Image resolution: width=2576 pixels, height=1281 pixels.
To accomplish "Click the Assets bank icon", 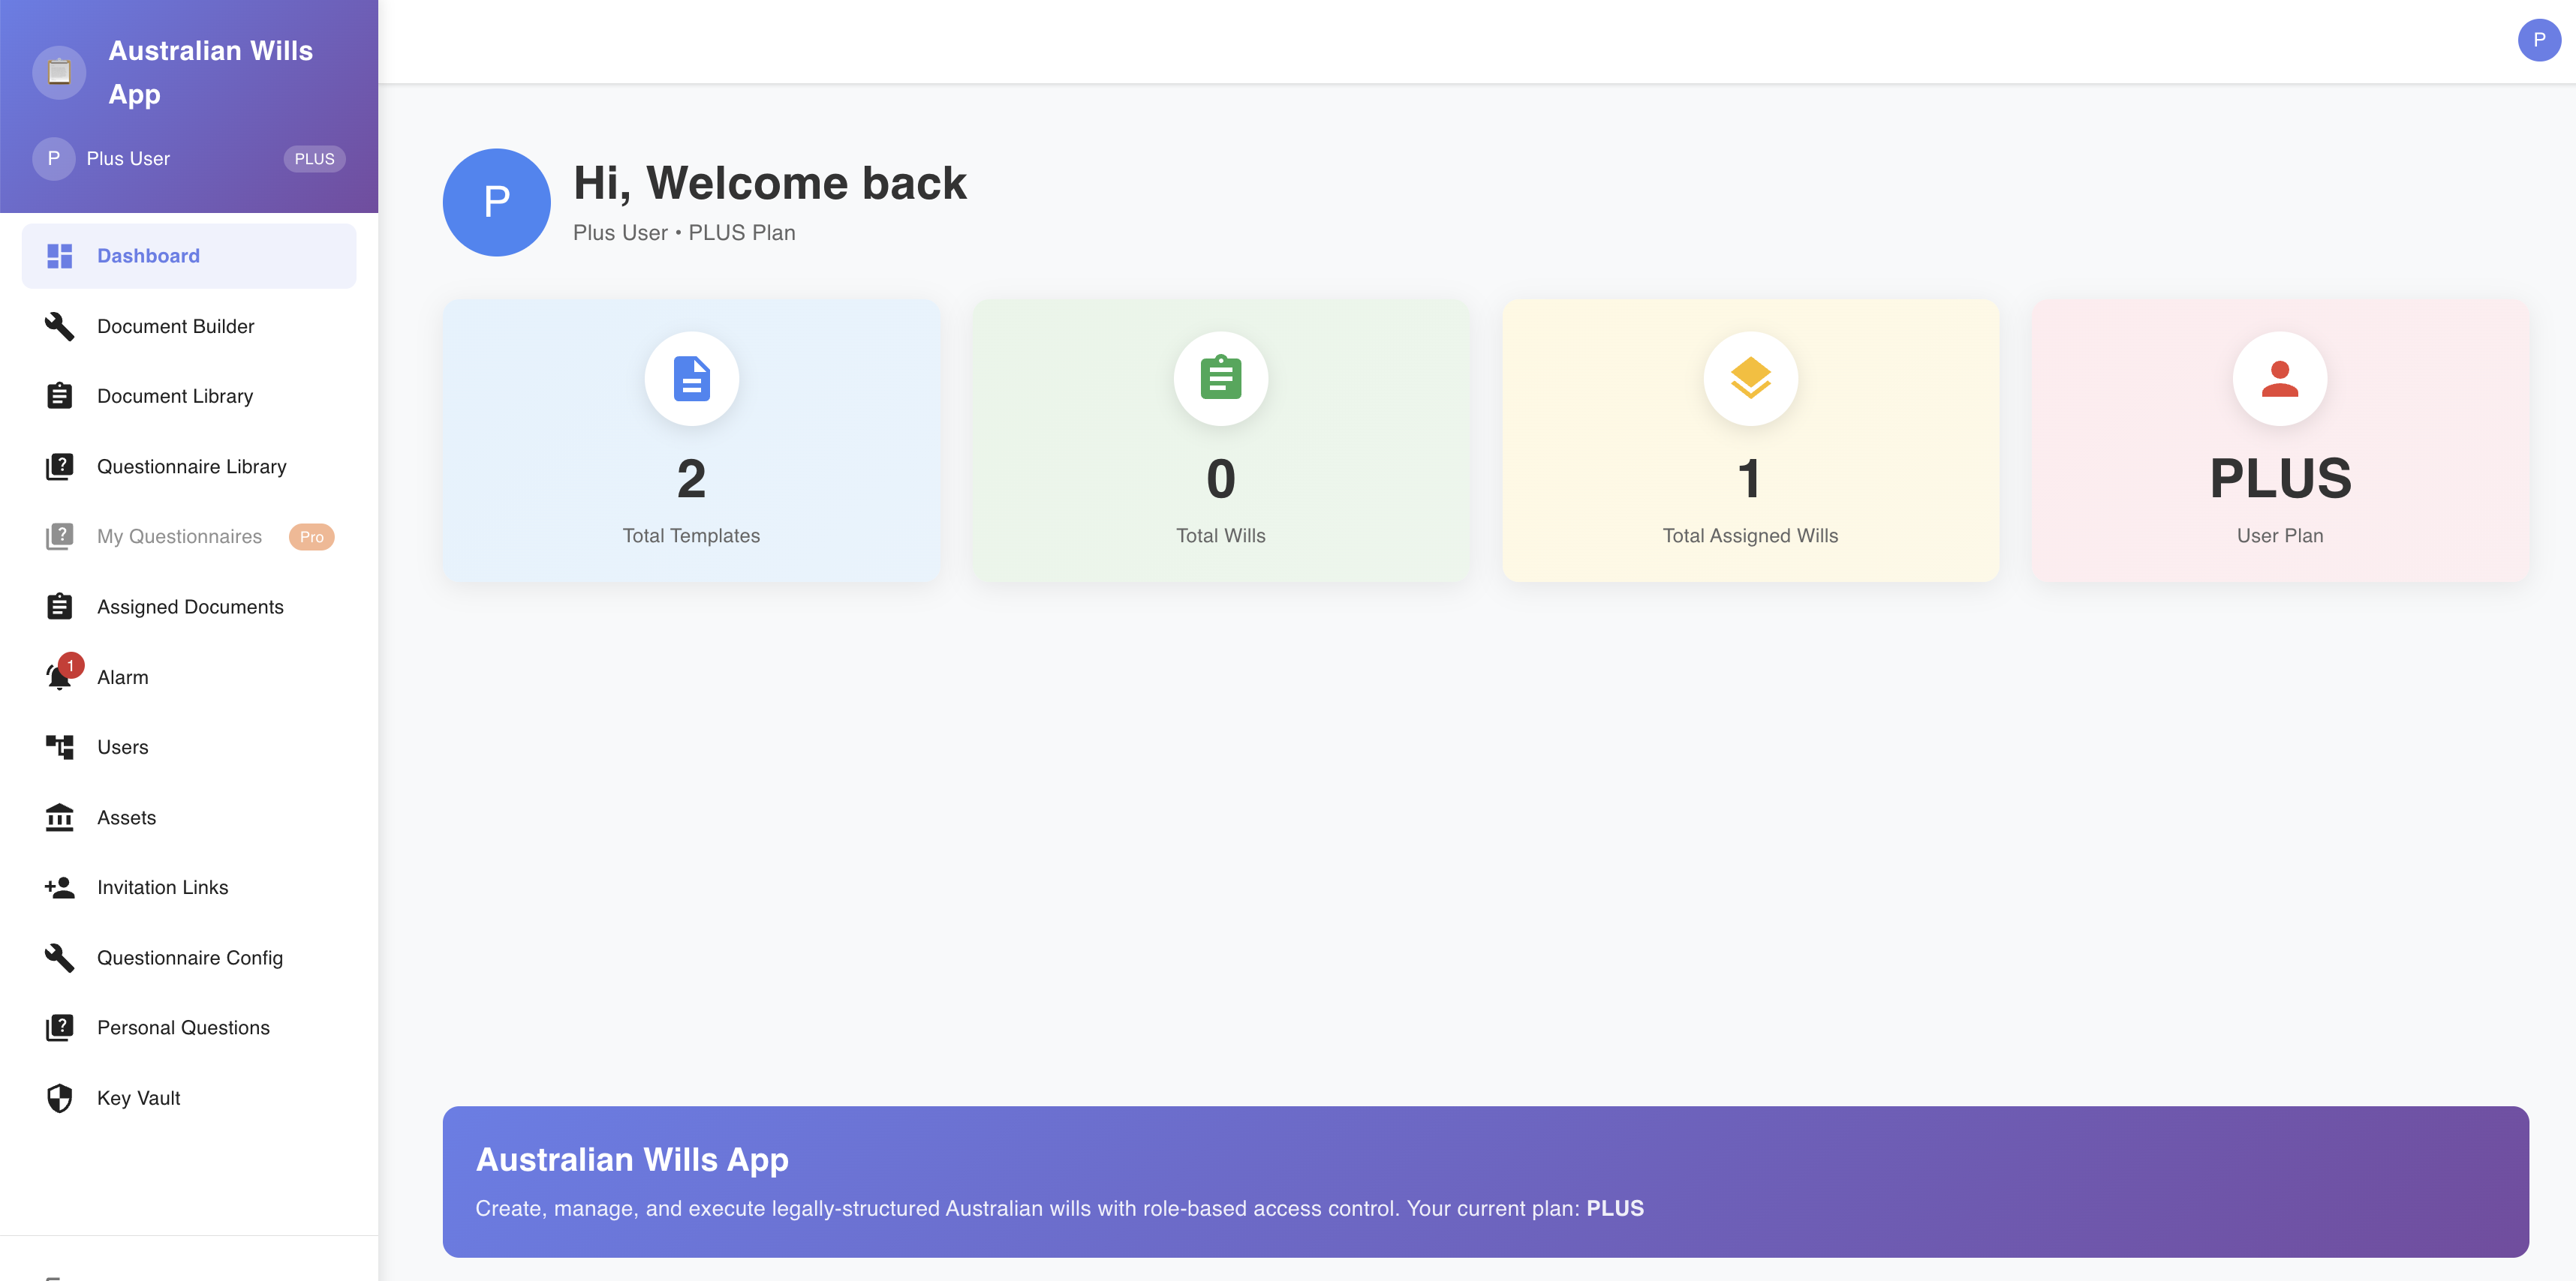I will pos(59,817).
